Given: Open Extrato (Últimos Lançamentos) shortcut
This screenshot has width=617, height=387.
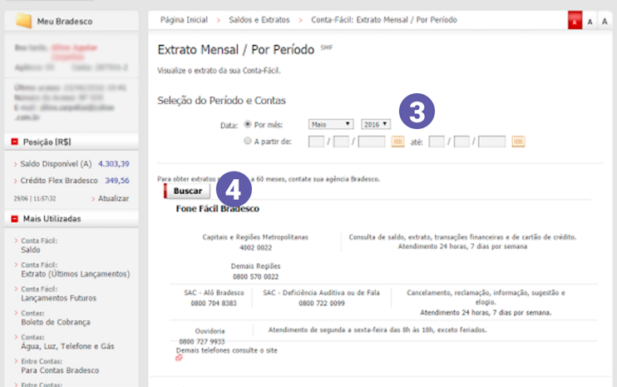Looking at the screenshot, I should tap(75, 274).
